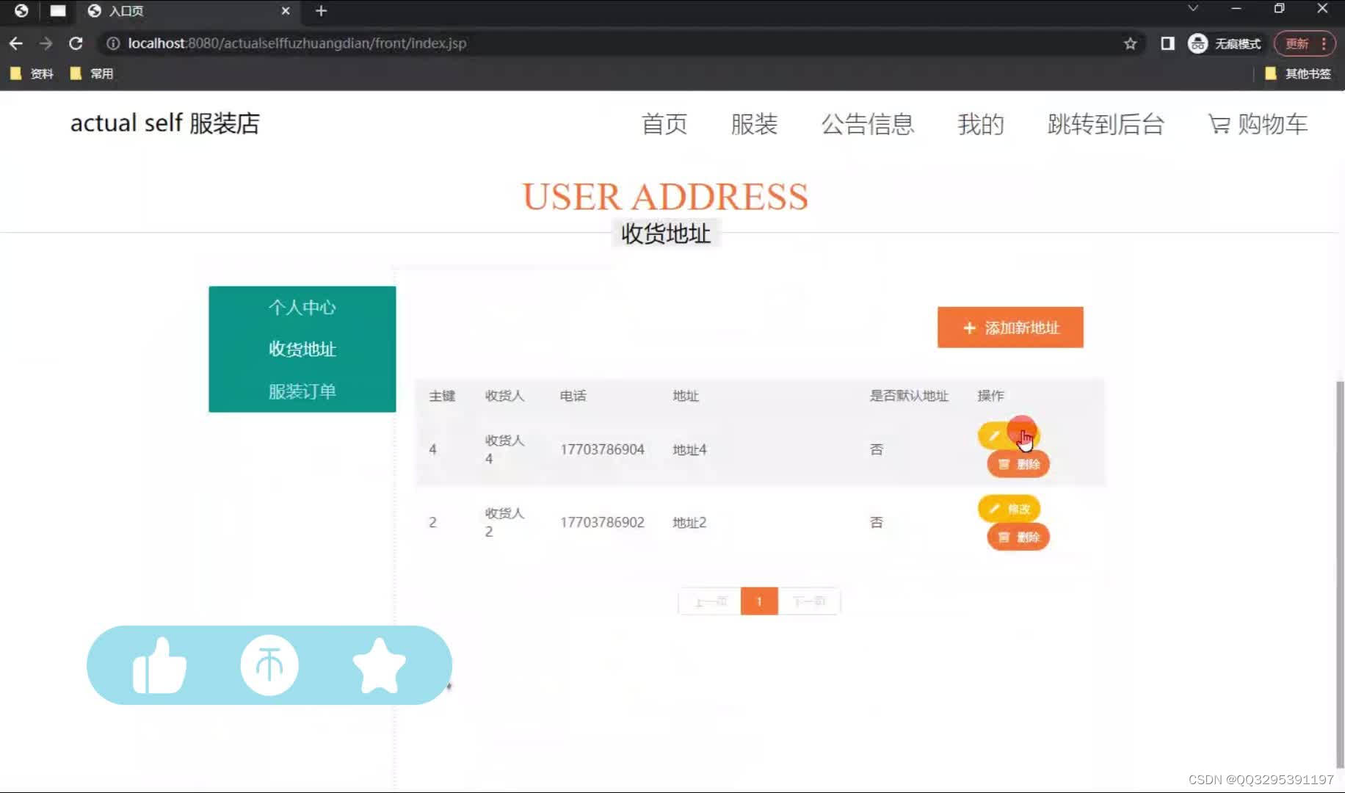Click 跳转到后台 link
Viewport: 1345px width, 793px height.
click(1106, 124)
